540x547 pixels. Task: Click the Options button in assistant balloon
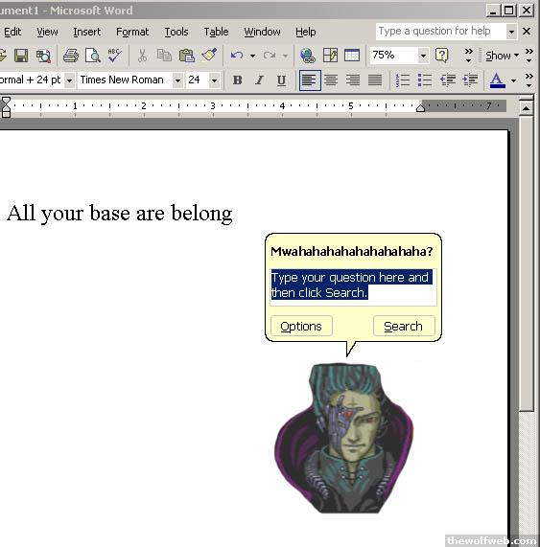click(x=301, y=326)
